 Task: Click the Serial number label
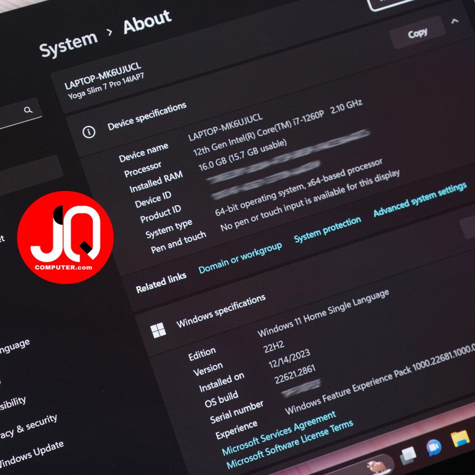coord(236,412)
